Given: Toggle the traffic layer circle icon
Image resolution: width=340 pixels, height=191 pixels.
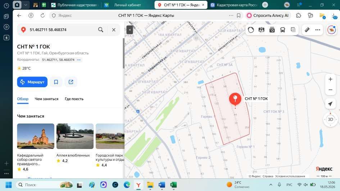Looking at the screenshot, I should 251,30.
